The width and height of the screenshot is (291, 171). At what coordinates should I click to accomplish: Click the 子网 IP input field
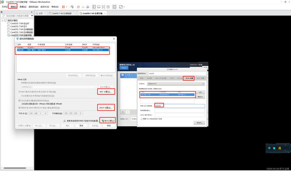(x=38, y=113)
